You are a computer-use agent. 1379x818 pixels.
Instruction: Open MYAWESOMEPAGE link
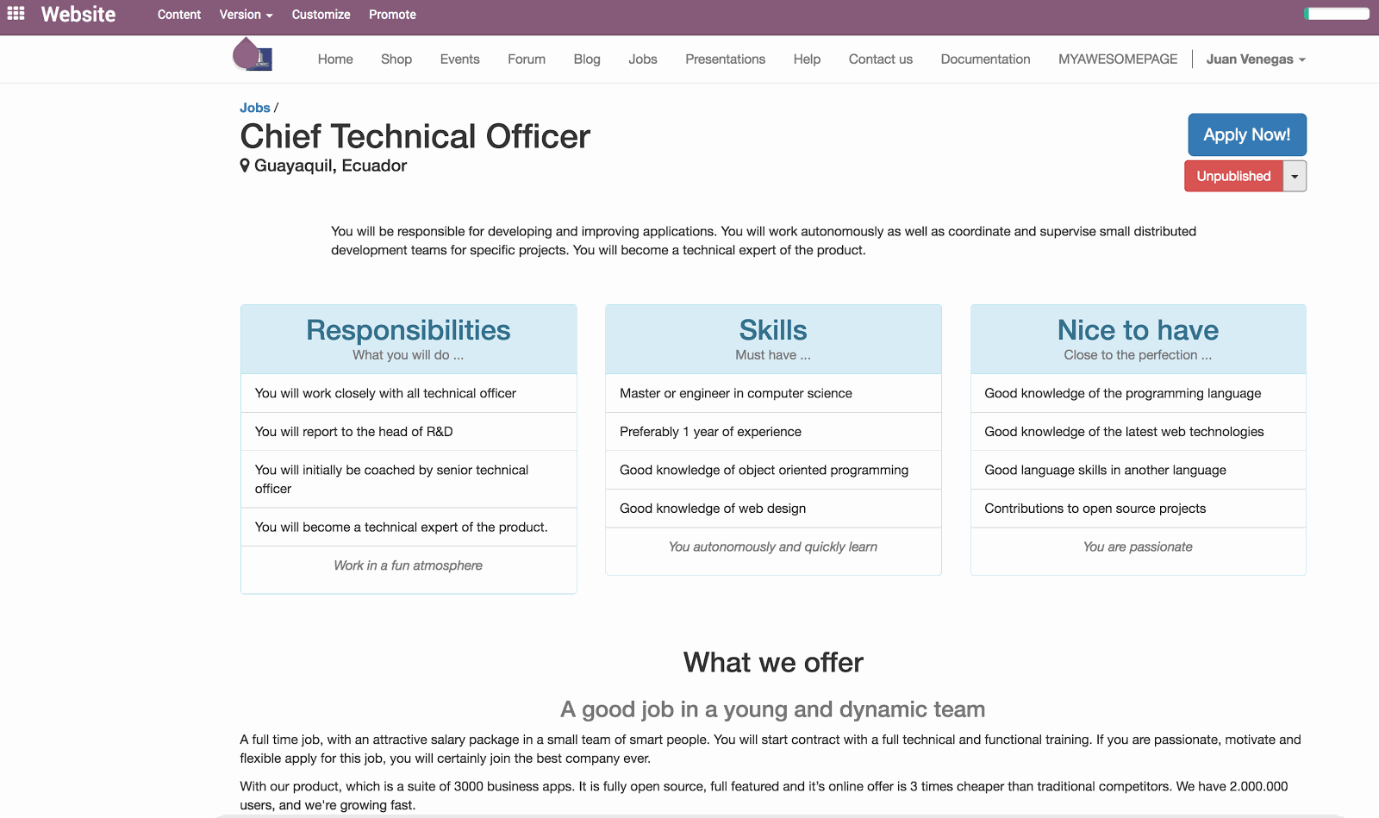[1118, 59]
